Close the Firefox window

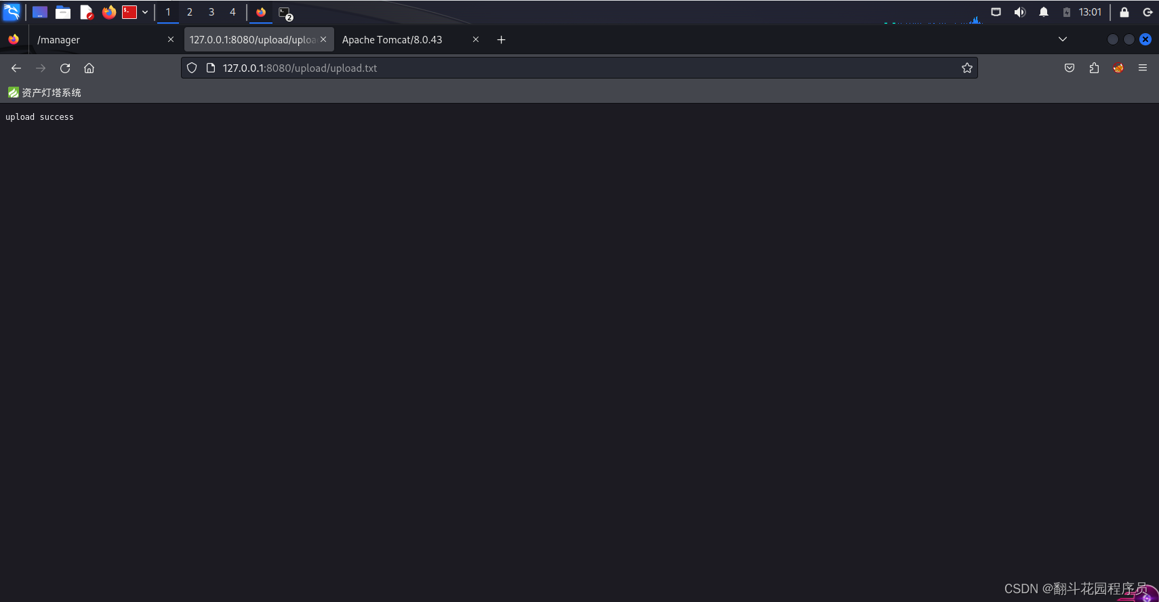(1145, 39)
